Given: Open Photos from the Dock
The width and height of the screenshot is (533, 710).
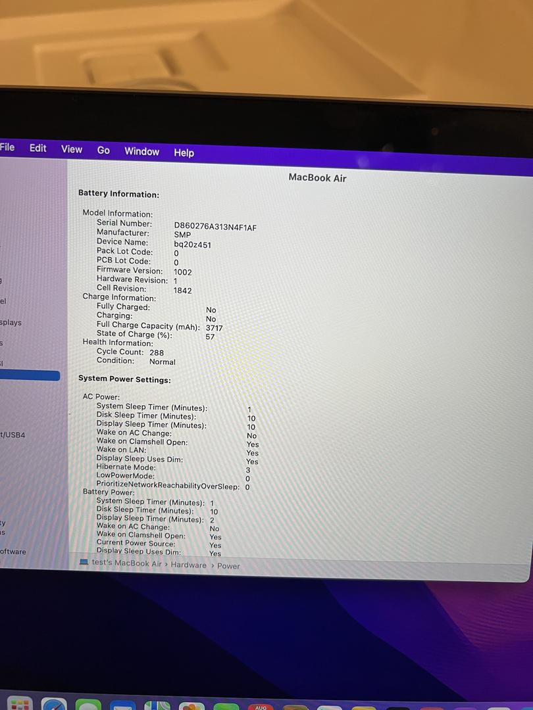Looking at the screenshot, I should pyautogui.click(x=191, y=706).
